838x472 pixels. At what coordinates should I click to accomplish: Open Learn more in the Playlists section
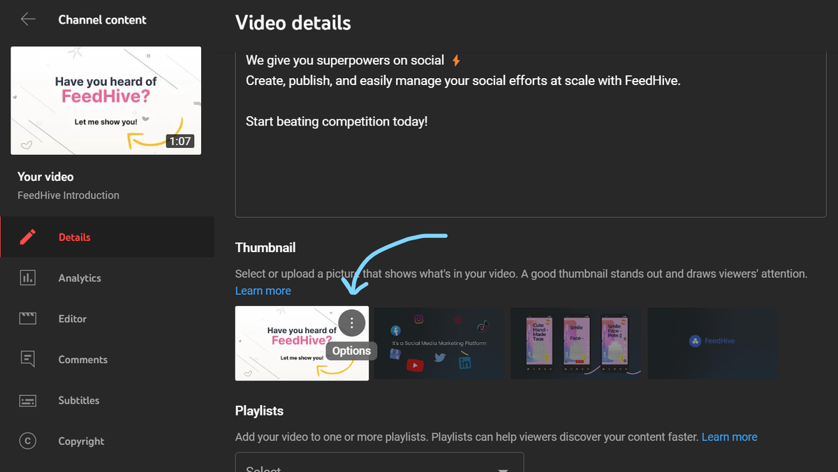tap(729, 436)
